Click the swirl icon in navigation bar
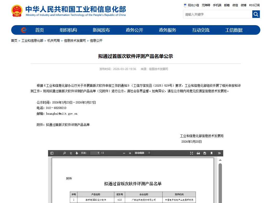The width and height of the screenshot is (278, 203). tap(24, 30)
